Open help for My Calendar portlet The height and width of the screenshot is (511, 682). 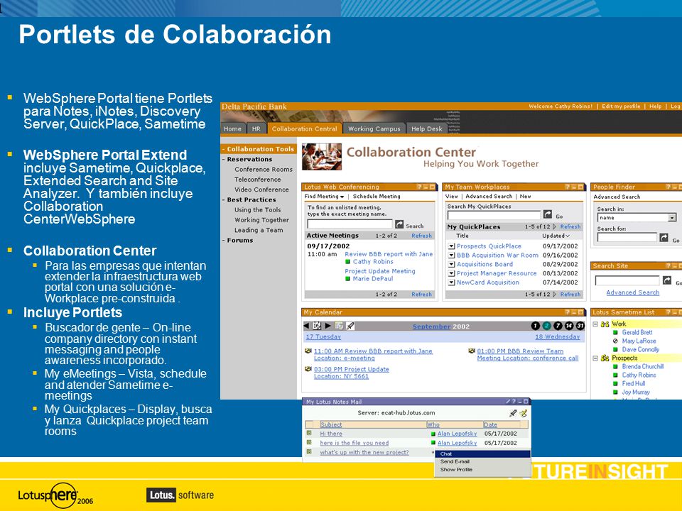point(568,312)
